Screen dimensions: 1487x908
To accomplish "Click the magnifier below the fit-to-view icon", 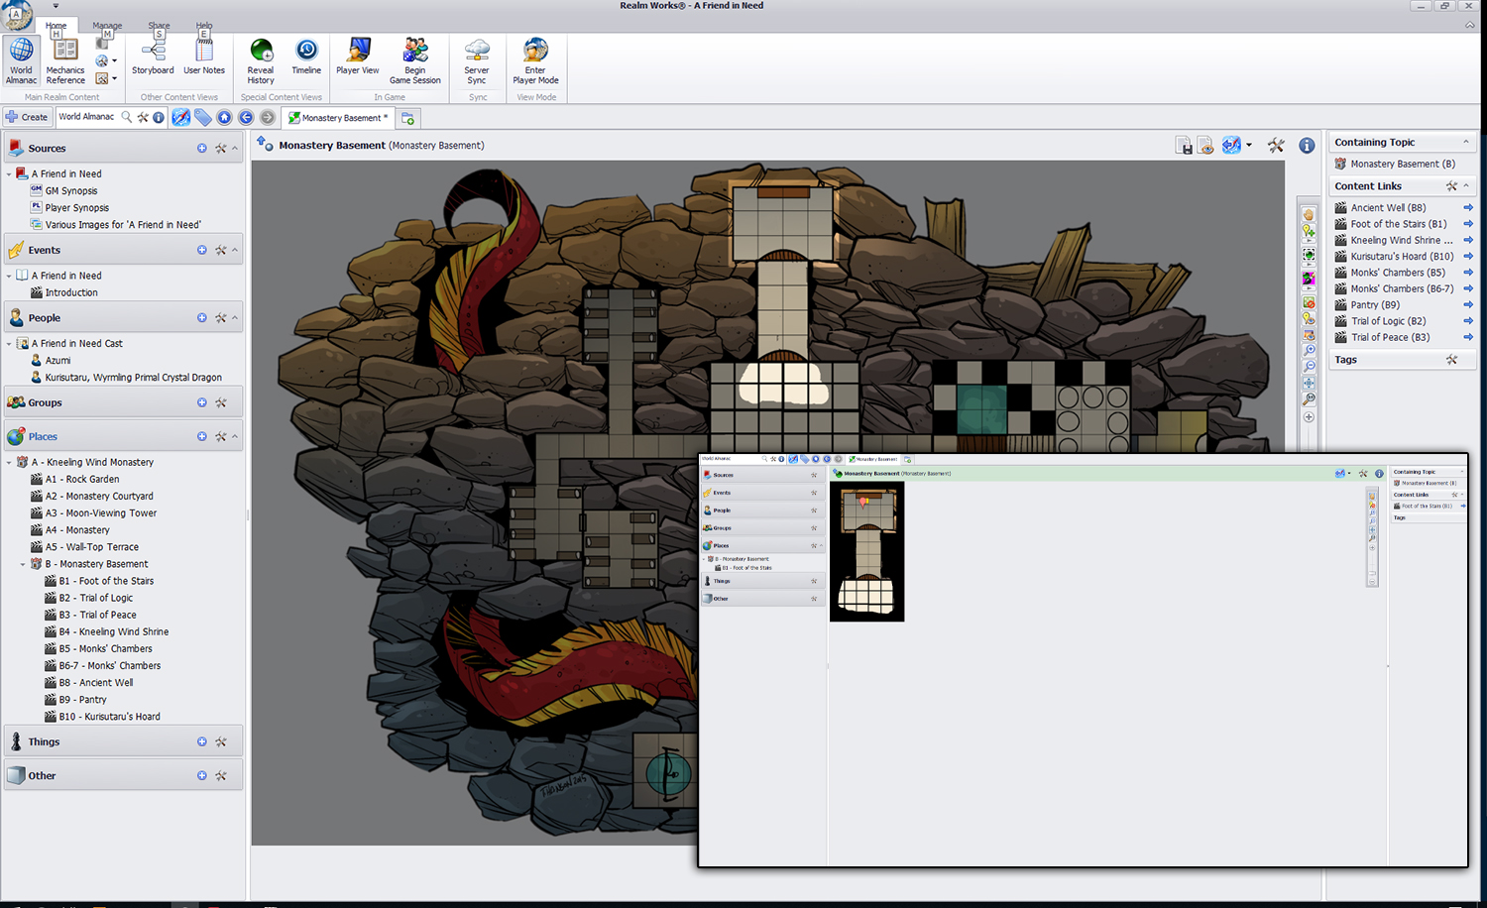I will pos(1309,399).
